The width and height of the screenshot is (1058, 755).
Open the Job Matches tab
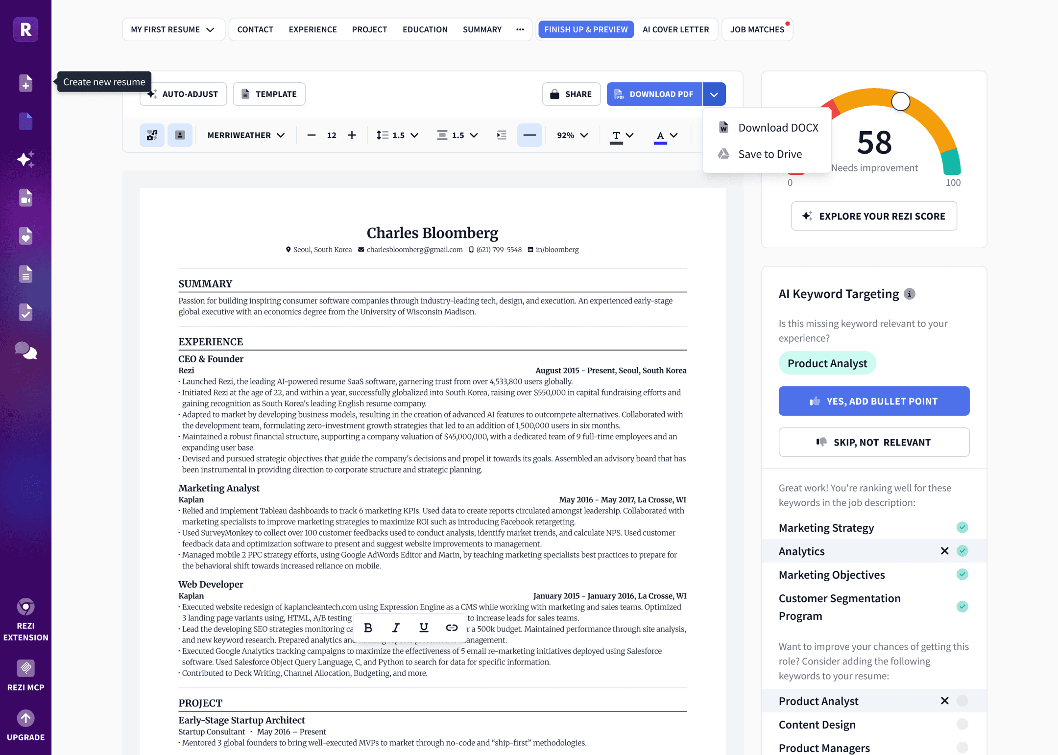(757, 29)
